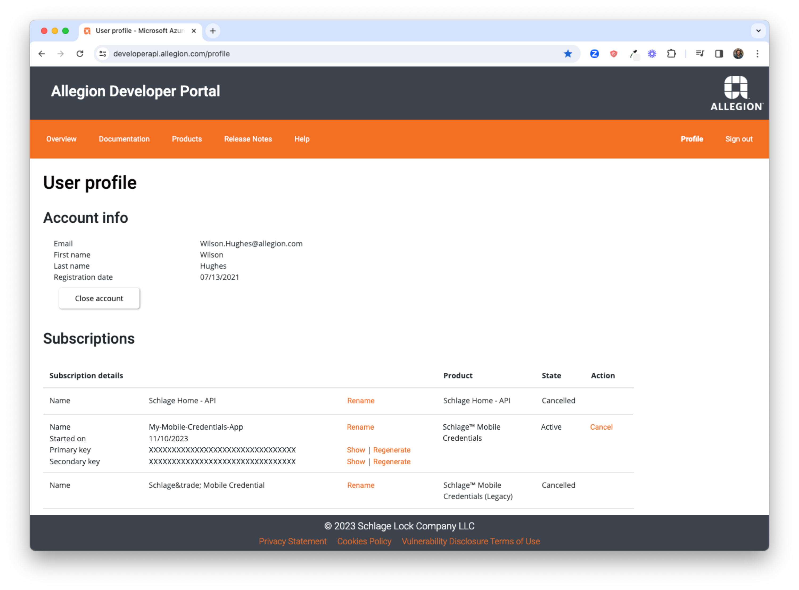Open the Products nav item
The image size is (799, 590).
[x=187, y=139]
